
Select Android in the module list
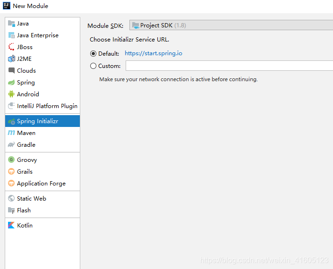pos(43,94)
